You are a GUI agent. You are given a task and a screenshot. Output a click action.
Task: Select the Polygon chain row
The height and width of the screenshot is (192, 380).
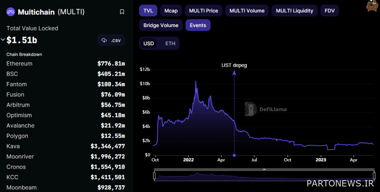tap(66, 136)
